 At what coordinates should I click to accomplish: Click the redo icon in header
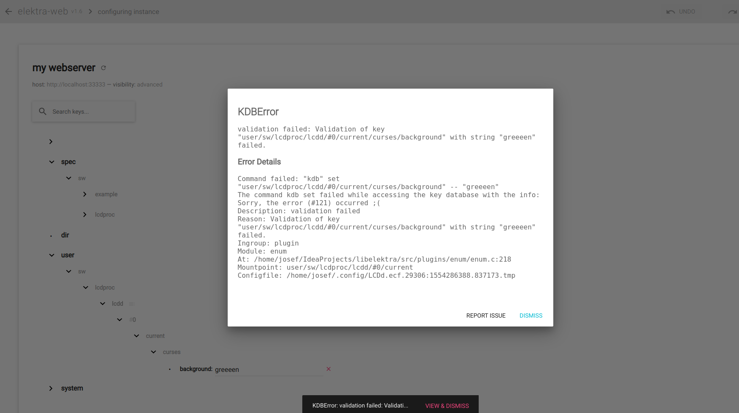(733, 11)
